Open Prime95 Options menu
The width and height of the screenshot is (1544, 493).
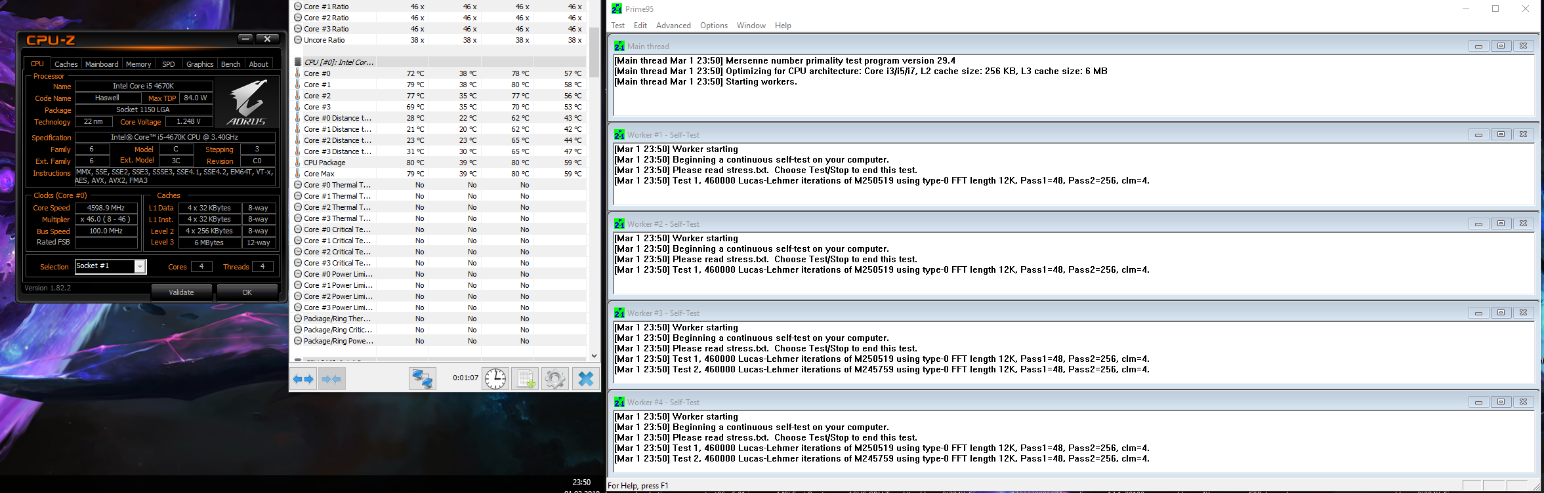coord(714,26)
